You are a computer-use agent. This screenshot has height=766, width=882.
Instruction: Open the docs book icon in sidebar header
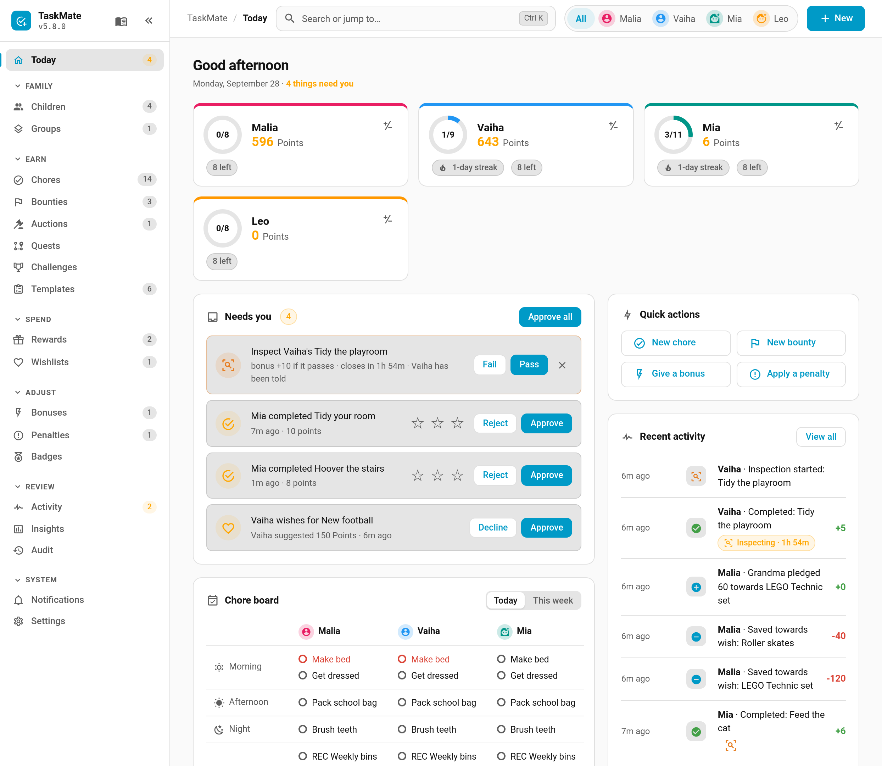click(x=121, y=21)
